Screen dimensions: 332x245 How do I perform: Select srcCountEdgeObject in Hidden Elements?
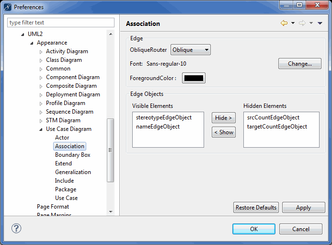pyautogui.click(x=273, y=117)
